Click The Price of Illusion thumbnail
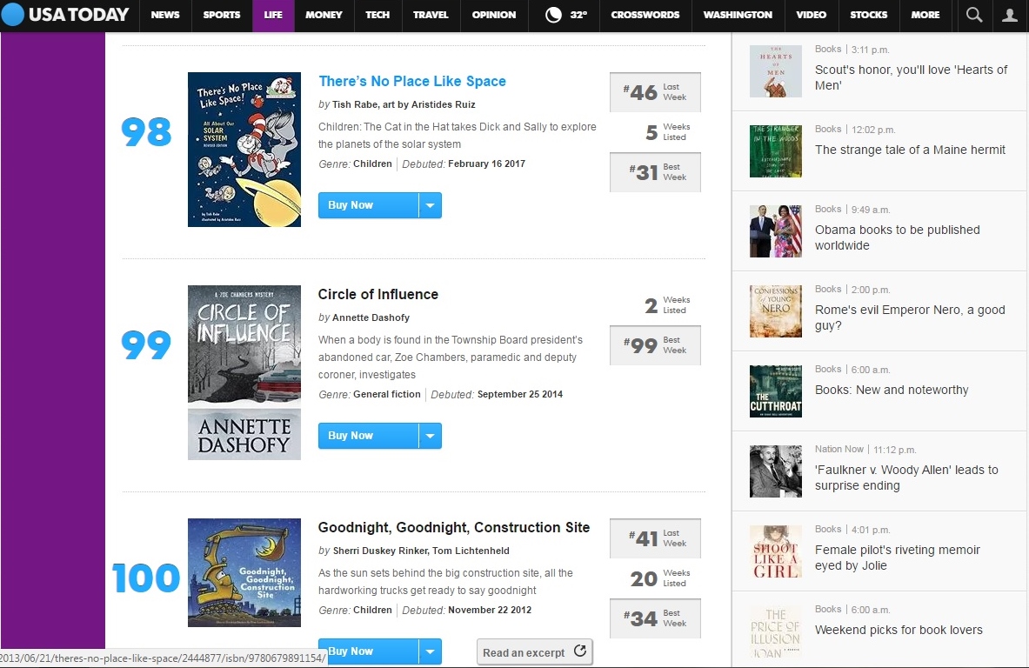Screen dimensions: 1029x668 coord(776,631)
